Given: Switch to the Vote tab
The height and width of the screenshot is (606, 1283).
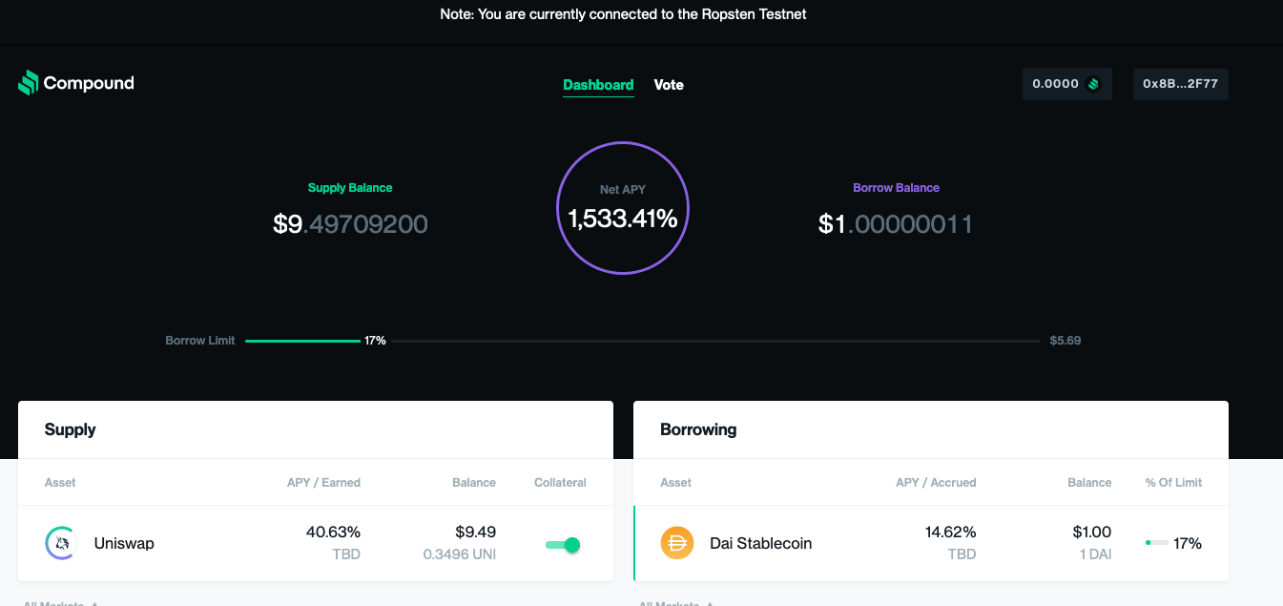Looking at the screenshot, I should (x=669, y=85).
